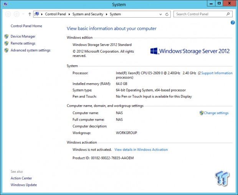Select the System breadcrumb item
This screenshot has width=238, height=195.
tap(116, 14)
